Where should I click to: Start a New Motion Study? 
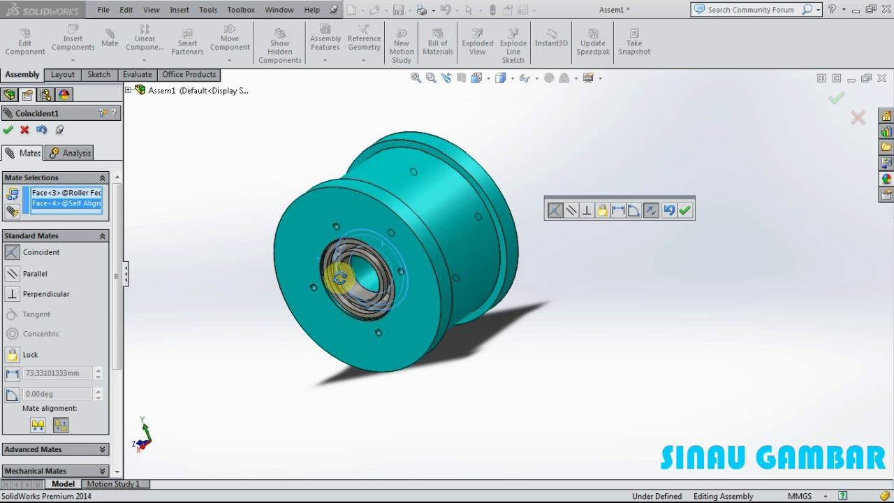402,45
